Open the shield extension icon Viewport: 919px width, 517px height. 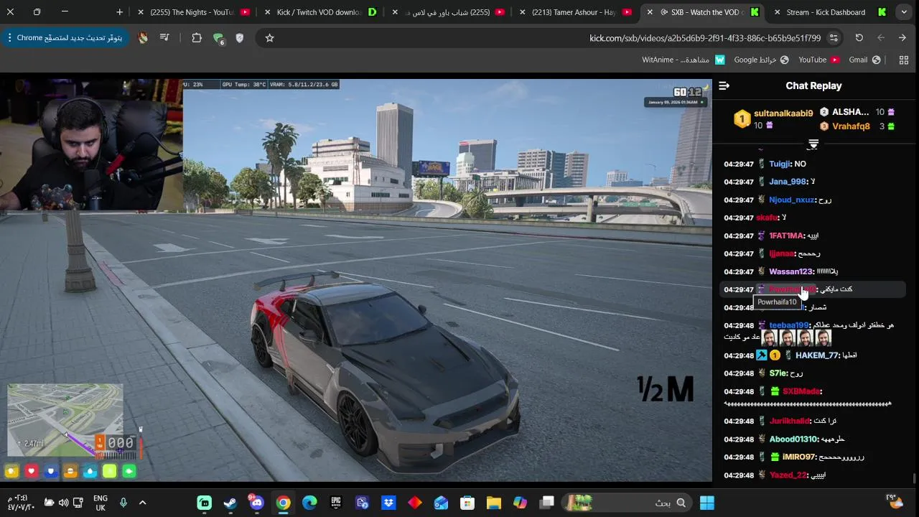pos(240,38)
